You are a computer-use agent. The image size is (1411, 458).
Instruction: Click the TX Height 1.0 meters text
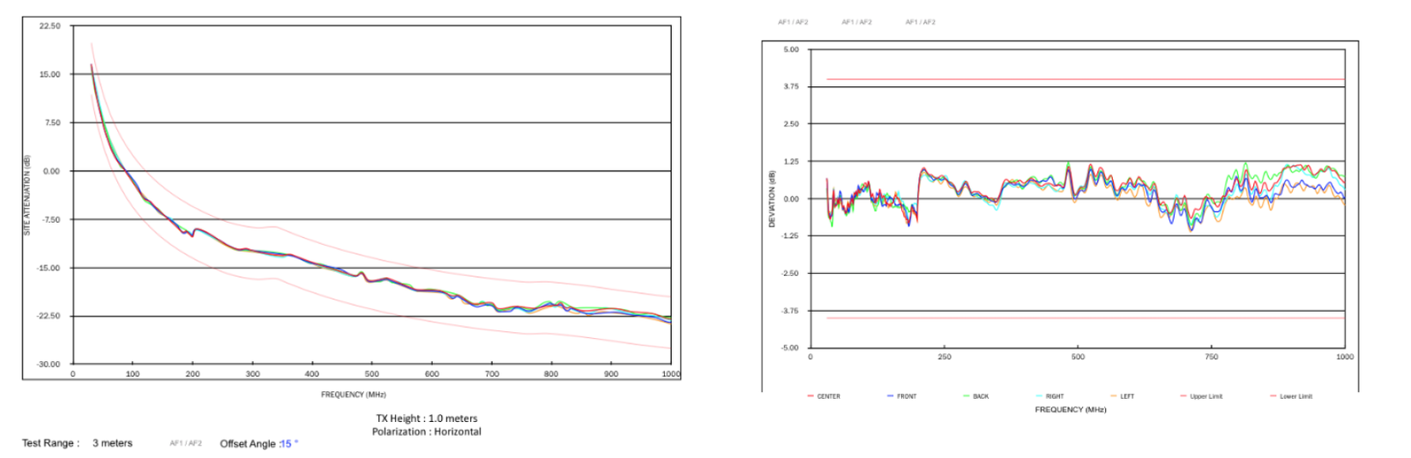[x=426, y=418]
